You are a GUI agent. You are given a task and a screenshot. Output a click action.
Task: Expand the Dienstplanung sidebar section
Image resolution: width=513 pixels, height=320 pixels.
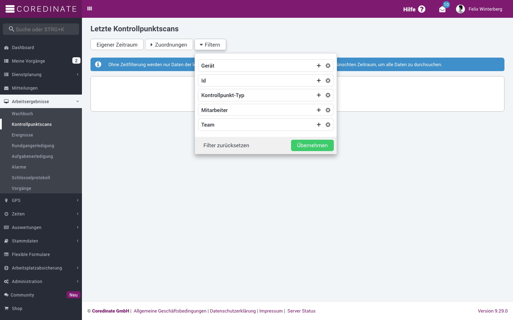click(41, 75)
